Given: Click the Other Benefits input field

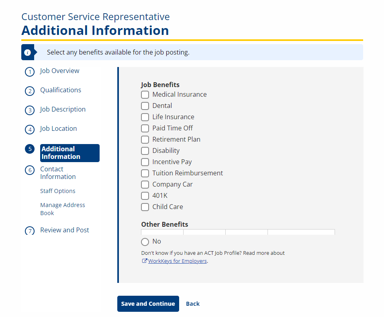Looking at the screenshot, I should [x=238, y=232].
